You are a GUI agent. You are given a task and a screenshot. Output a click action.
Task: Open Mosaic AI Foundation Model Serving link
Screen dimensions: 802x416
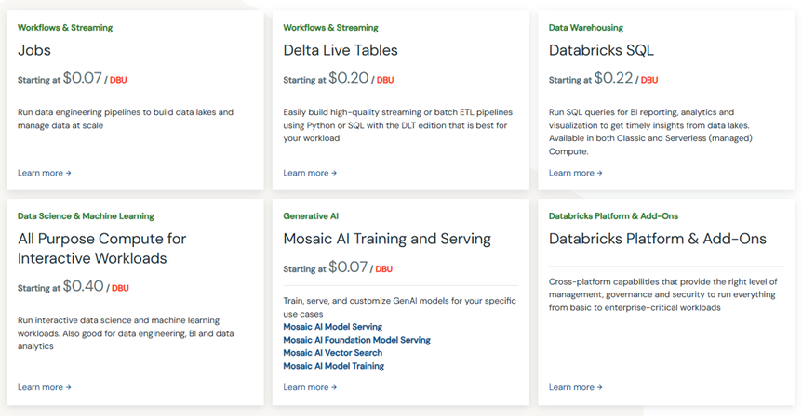[x=356, y=340]
